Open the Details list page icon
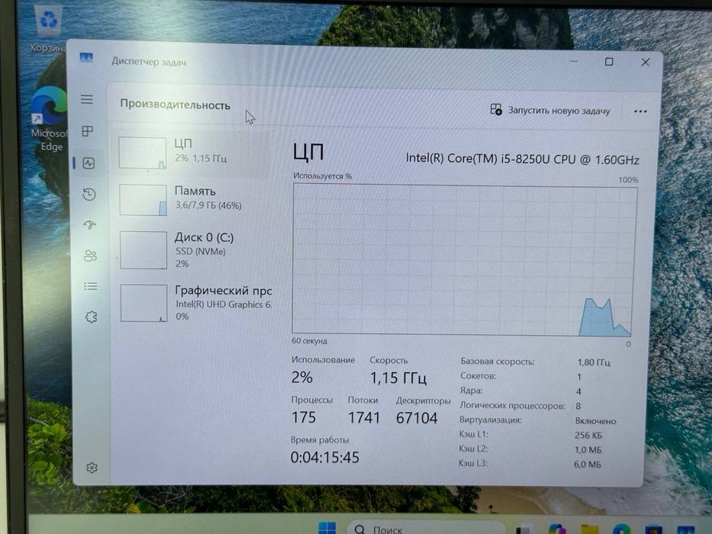Viewport: 712px width, 534px height. coord(90,286)
